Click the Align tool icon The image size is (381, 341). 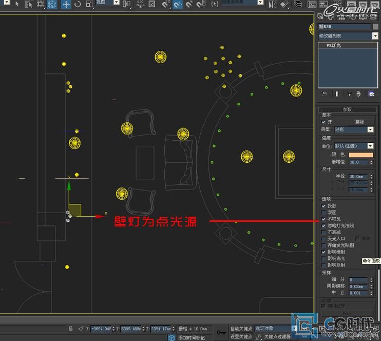tap(284, 4)
